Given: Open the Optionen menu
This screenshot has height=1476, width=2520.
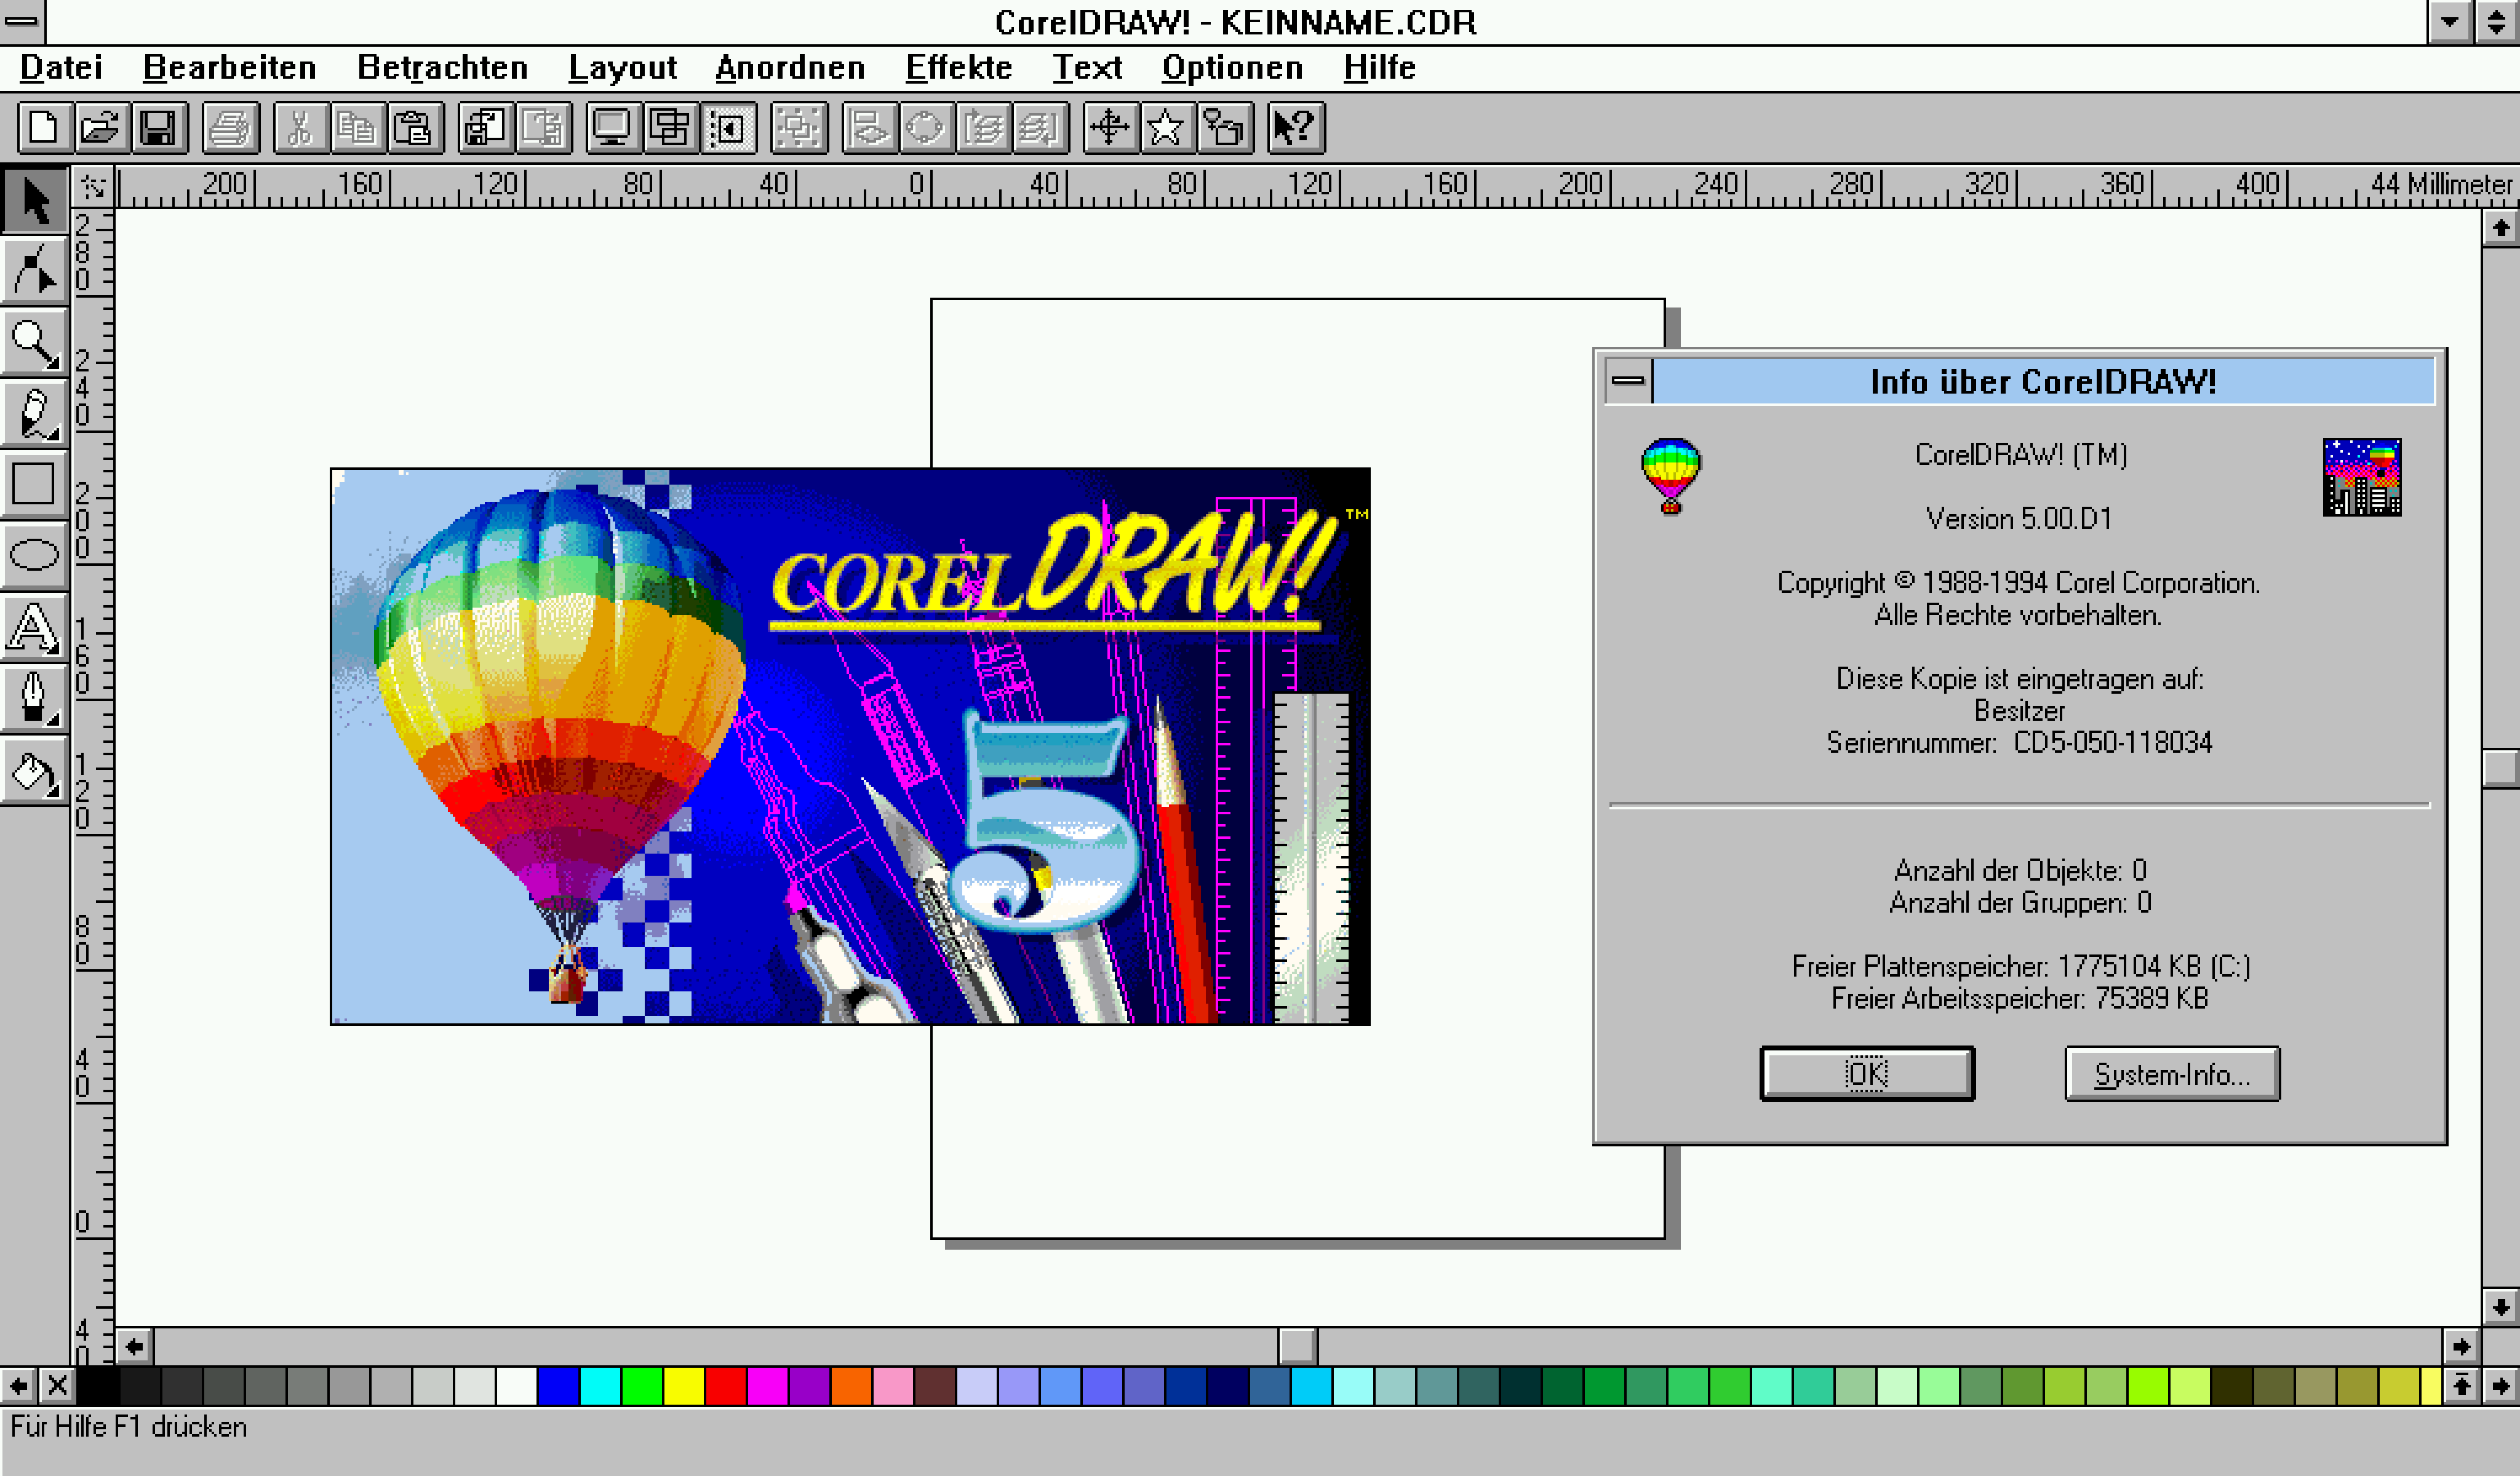Looking at the screenshot, I should pos(1232,68).
